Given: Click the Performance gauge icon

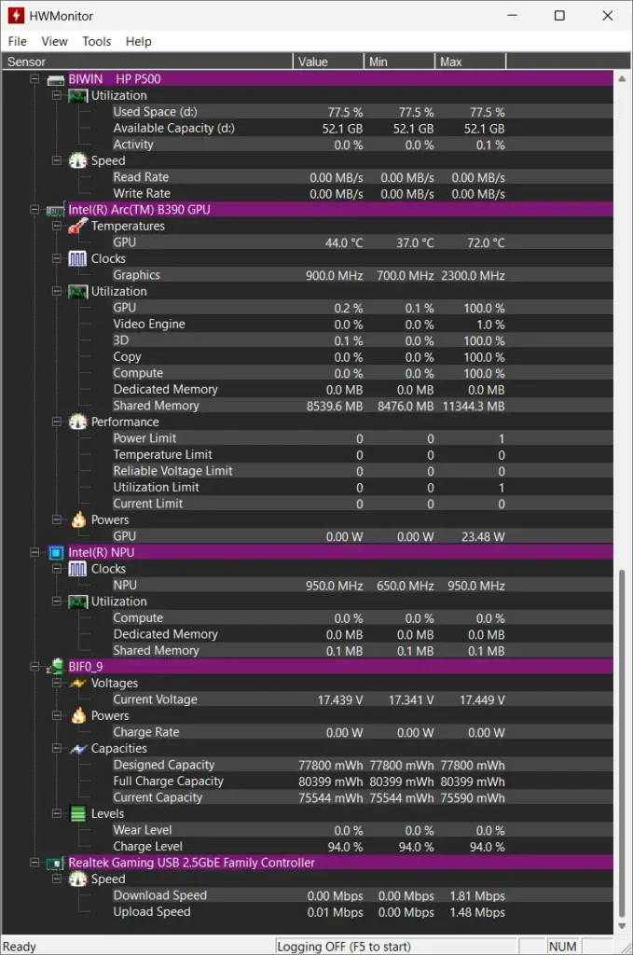Looking at the screenshot, I should pos(78,422).
